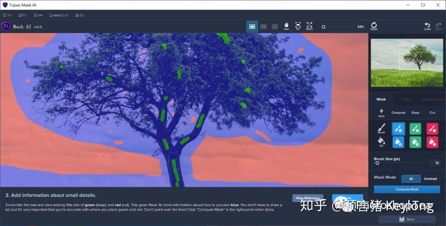
Task: Click the View Reference button
Action: [x=308, y=198]
